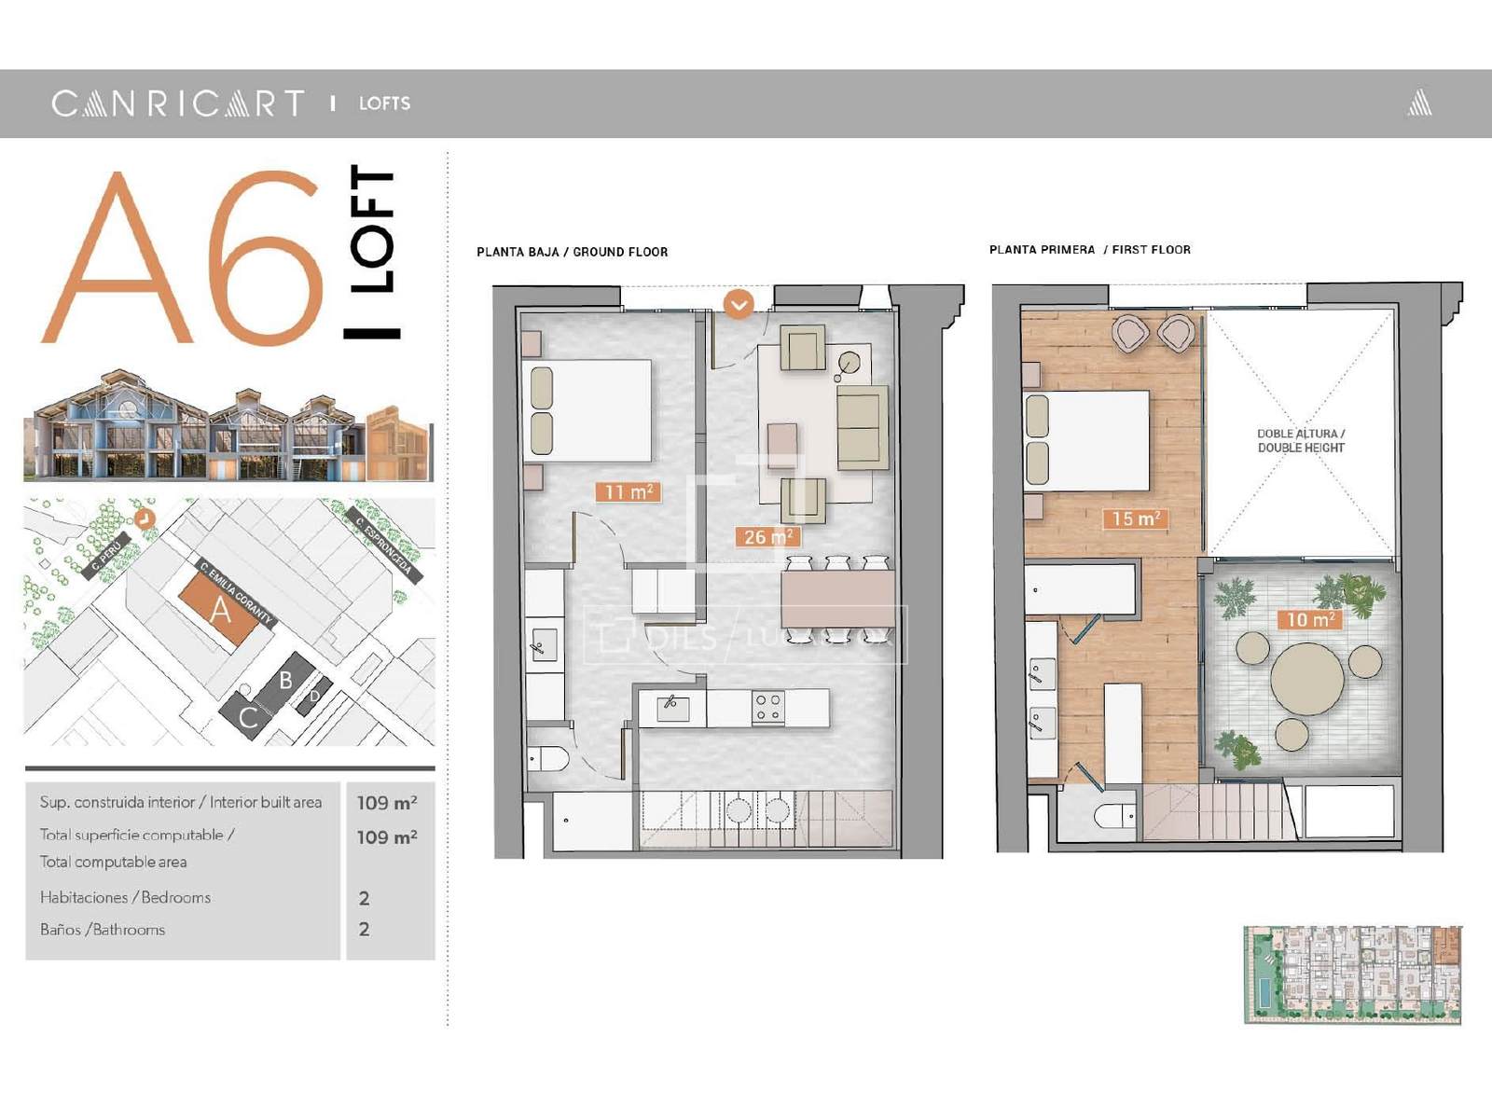Image resolution: width=1492 pixels, height=1119 pixels.
Task: Click the triangular brand emblem in the header
Action: click(x=1419, y=103)
